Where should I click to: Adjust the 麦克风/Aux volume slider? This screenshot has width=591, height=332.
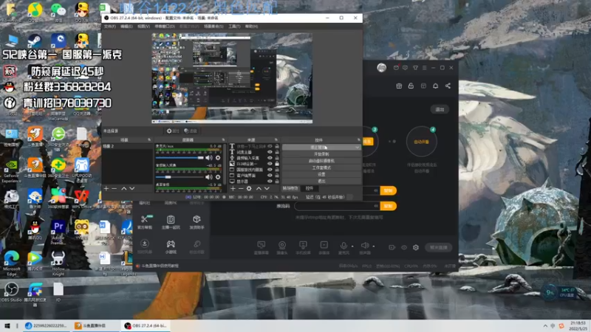[x=180, y=158]
